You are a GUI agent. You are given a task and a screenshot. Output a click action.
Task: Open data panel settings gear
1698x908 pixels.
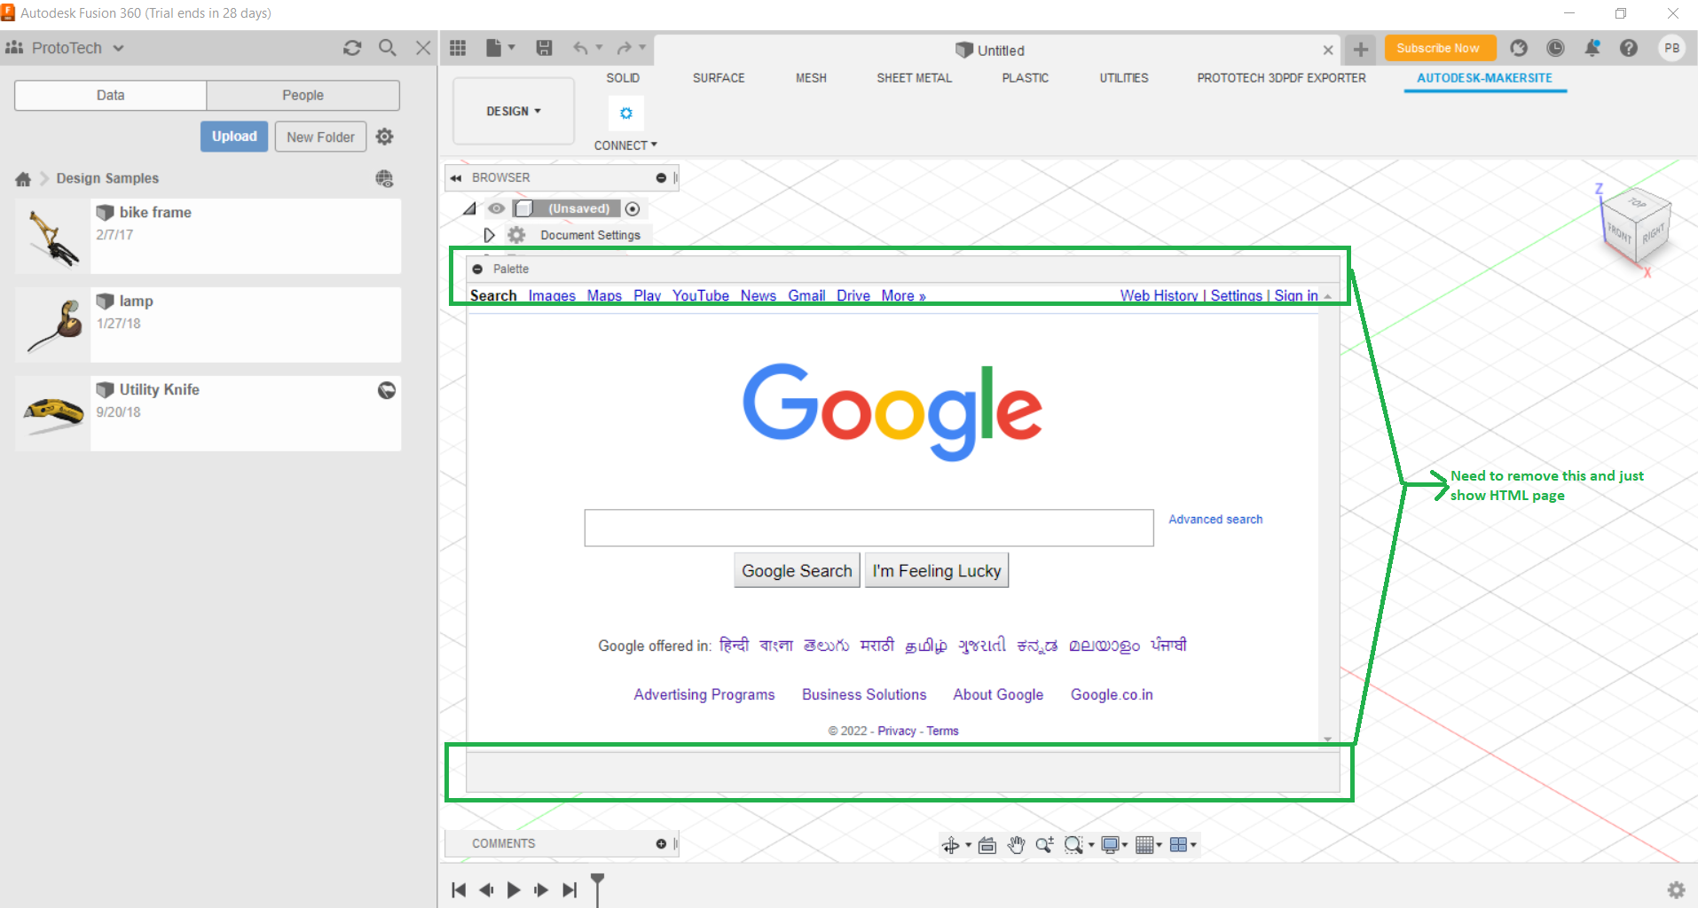click(384, 137)
